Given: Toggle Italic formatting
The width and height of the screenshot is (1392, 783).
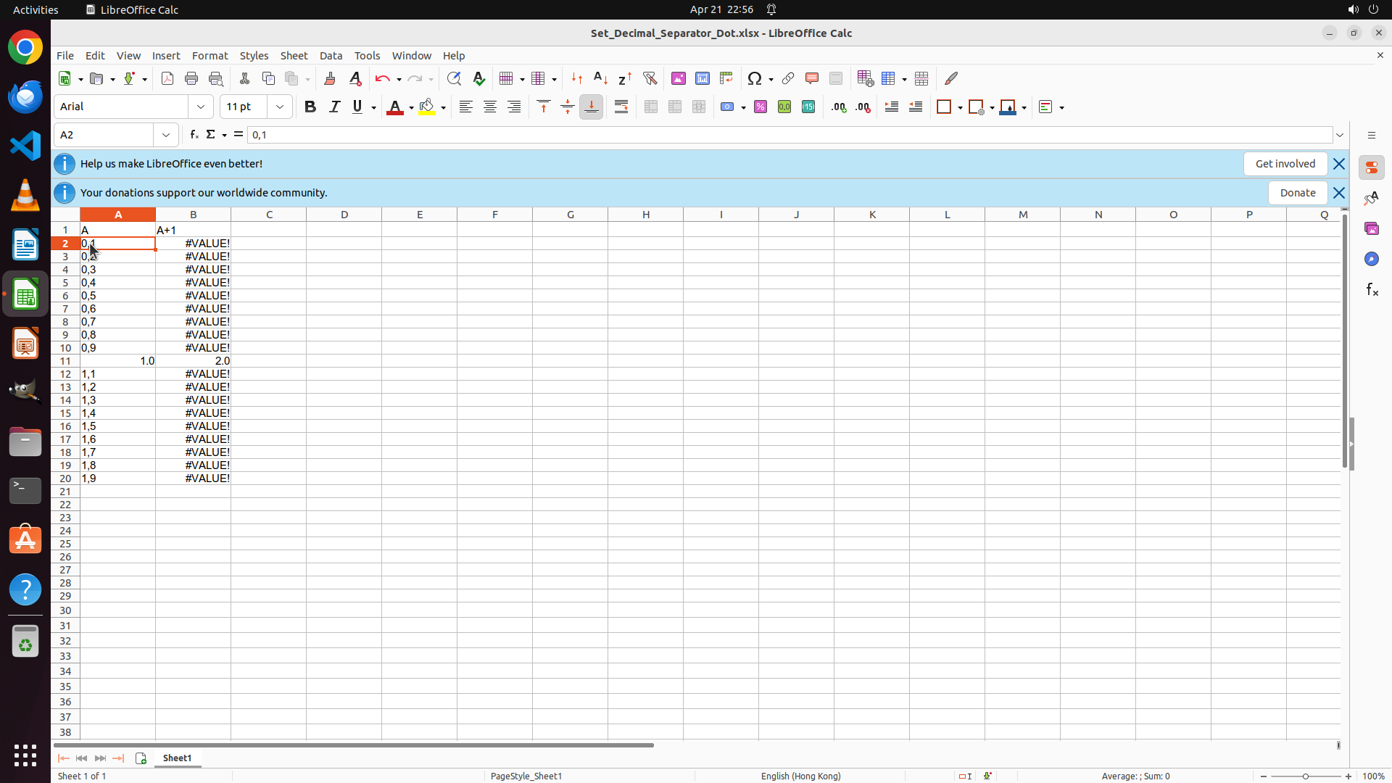Looking at the screenshot, I should [x=334, y=107].
